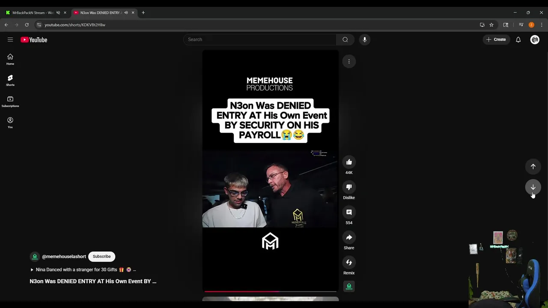Open the comments showing 554
The image size is (548, 308).
[349, 212]
